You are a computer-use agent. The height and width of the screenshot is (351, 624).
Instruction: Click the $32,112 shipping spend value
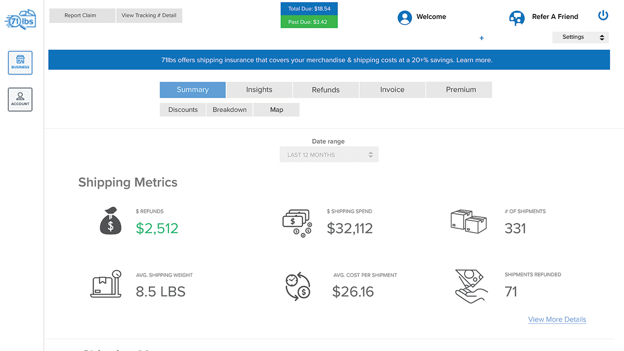tap(350, 228)
